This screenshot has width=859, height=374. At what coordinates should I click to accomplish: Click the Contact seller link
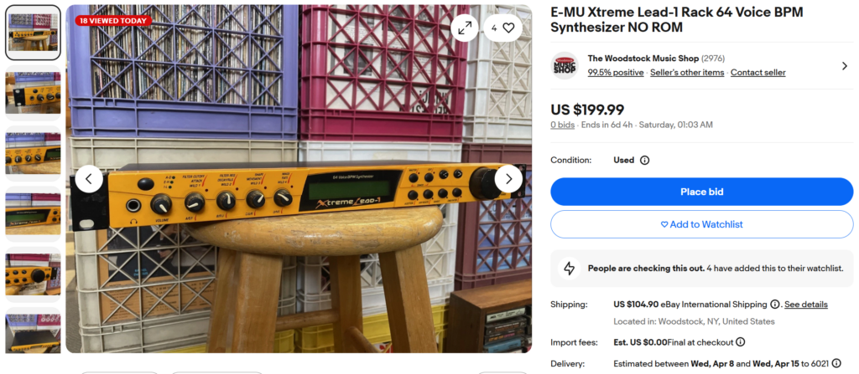coord(758,73)
